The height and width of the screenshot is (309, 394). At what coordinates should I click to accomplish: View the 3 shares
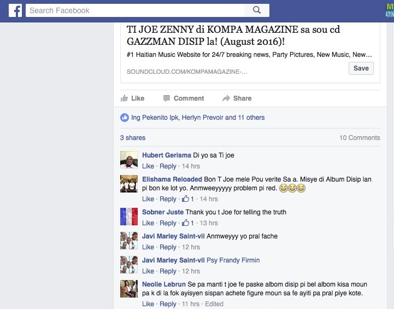coord(133,138)
